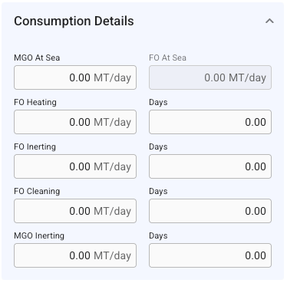Focus the MGO Inerting consumption input
The image size is (287, 283).
point(75,255)
